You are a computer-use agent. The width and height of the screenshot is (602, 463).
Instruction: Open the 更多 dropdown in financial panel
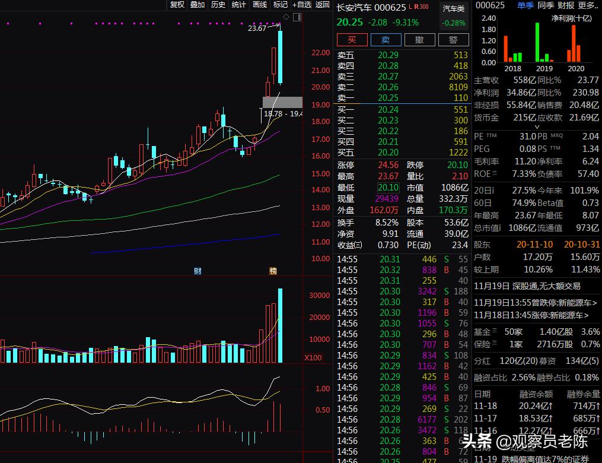(588, 5)
